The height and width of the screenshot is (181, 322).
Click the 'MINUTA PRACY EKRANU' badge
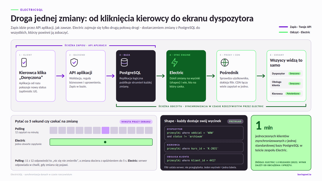(136, 122)
